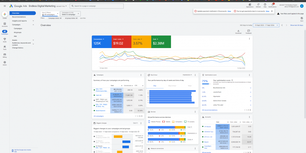Open the Day & hour card three-dot menu

coord(195,75)
